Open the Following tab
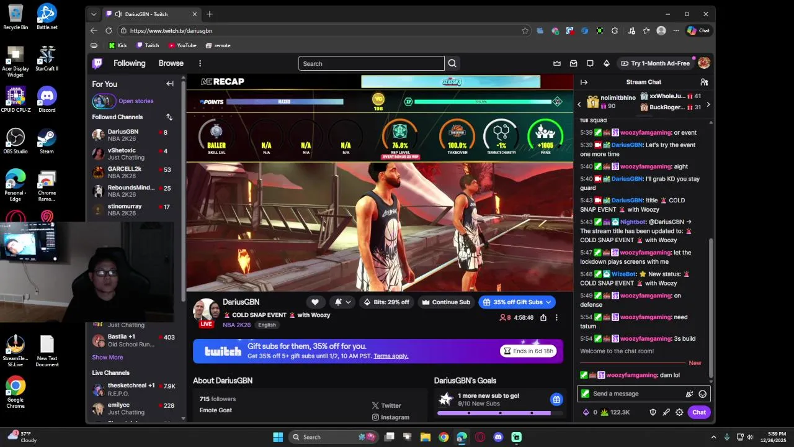The height and width of the screenshot is (447, 794). click(129, 63)
